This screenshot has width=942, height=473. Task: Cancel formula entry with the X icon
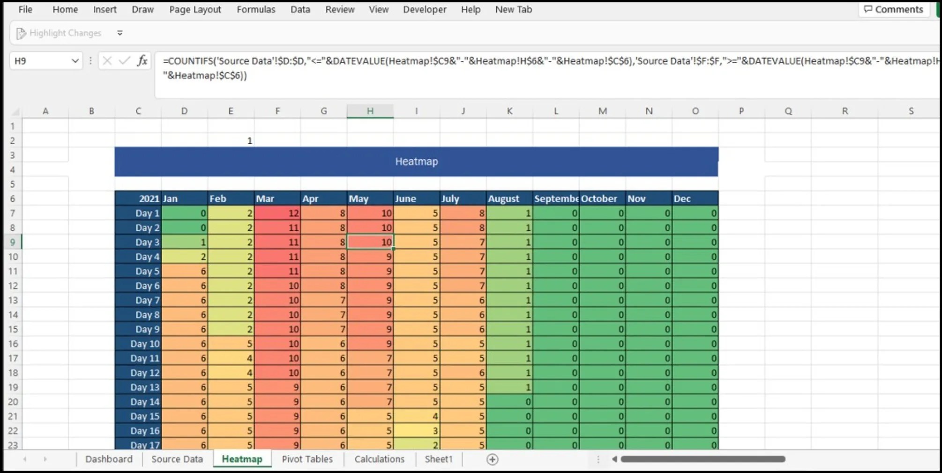point(107,61)
